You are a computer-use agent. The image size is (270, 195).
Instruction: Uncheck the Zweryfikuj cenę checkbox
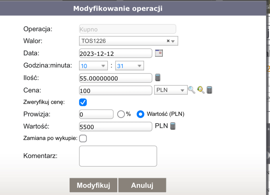pyautogui.click(x=83, y=102)
